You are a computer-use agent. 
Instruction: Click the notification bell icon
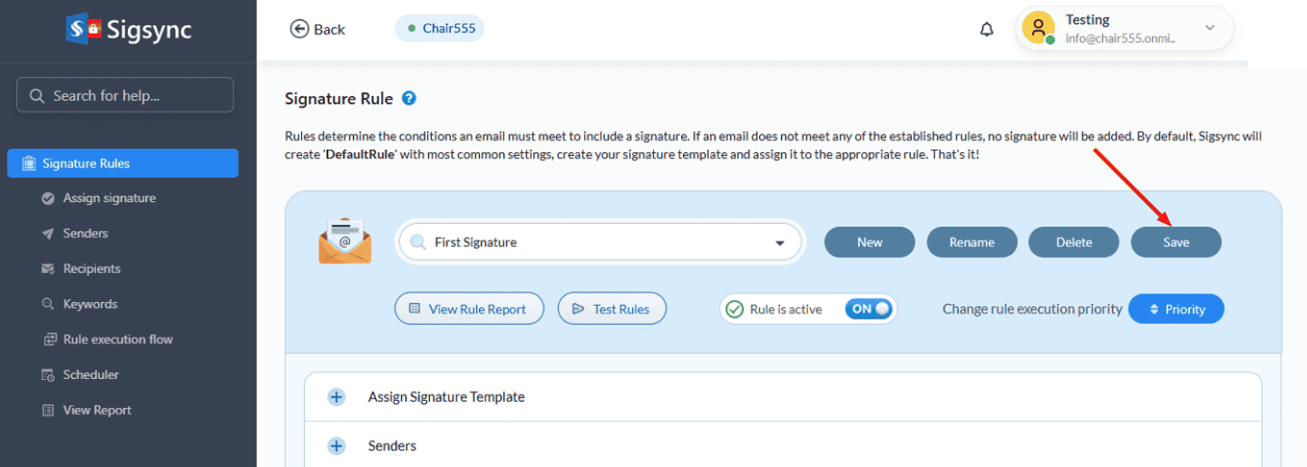pyautogui.click(x=987, y=29)
